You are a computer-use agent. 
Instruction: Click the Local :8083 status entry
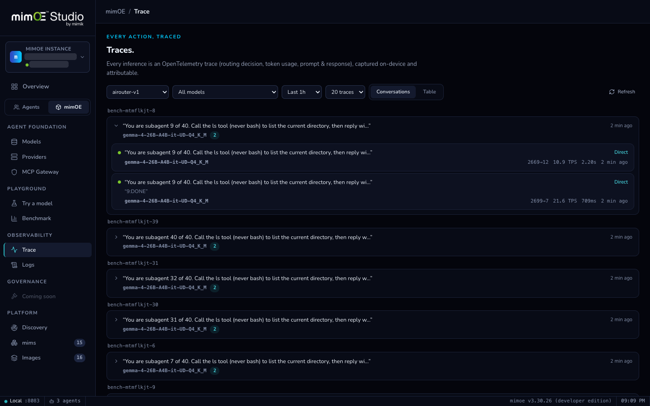click(x=22, y=401)
